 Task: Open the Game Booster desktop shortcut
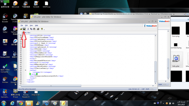(x=5, y=18)
